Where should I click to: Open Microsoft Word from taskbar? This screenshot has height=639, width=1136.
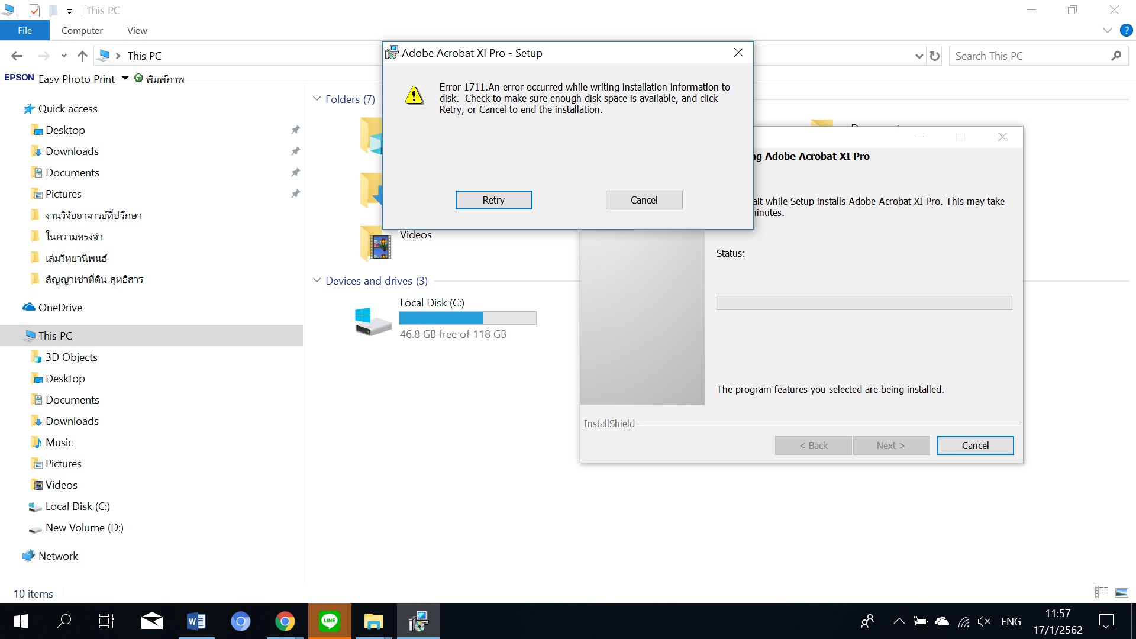point(196,621)
